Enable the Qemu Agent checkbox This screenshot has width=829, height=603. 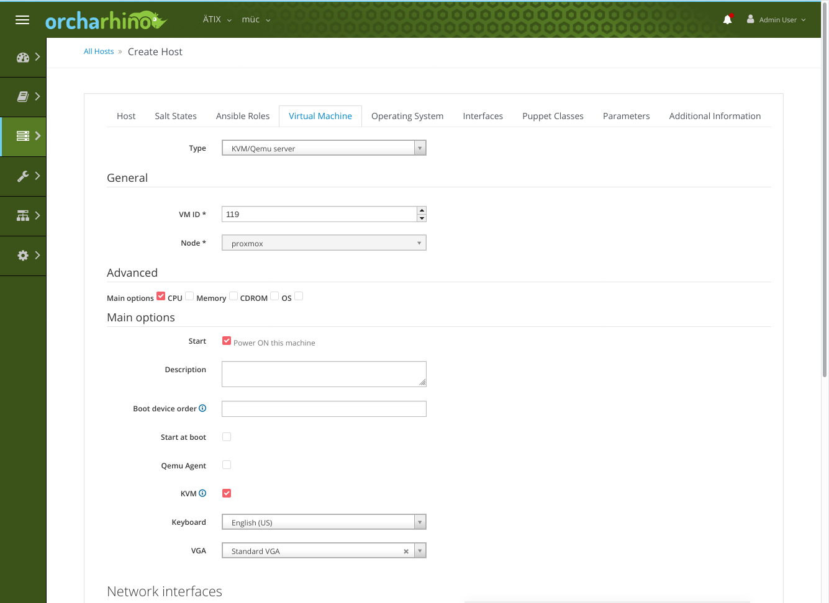(x=227, y=465)
